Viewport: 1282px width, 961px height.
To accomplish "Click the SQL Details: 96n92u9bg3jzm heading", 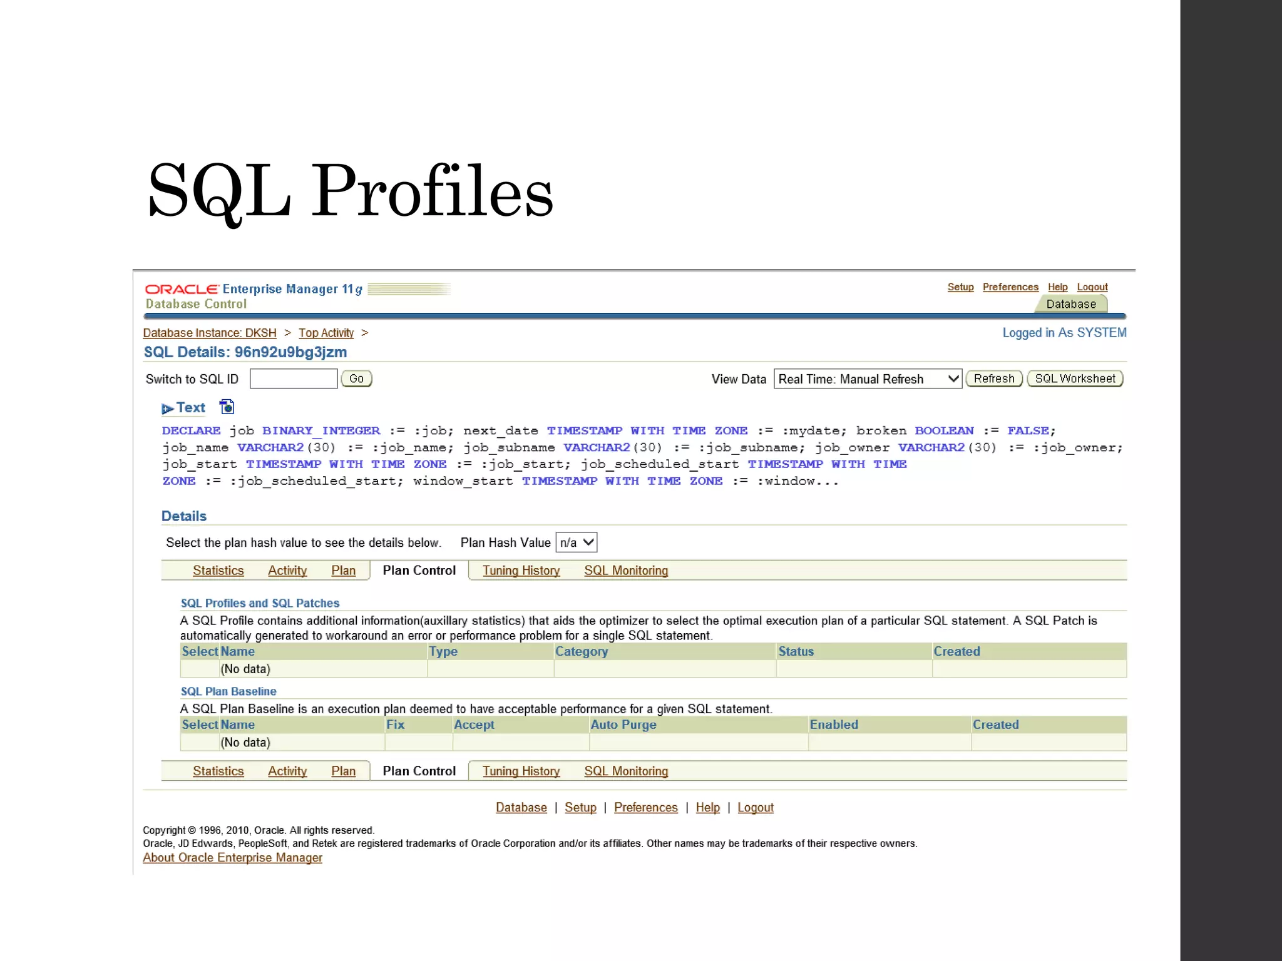I will click(x=245, y=352).
